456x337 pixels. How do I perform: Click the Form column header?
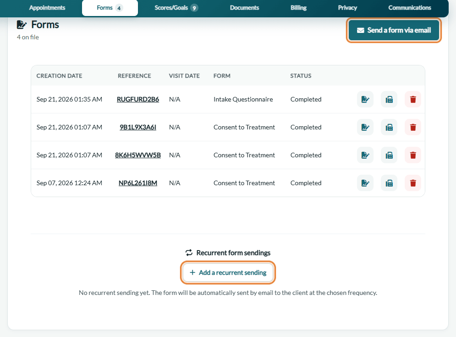pos(222,76)
